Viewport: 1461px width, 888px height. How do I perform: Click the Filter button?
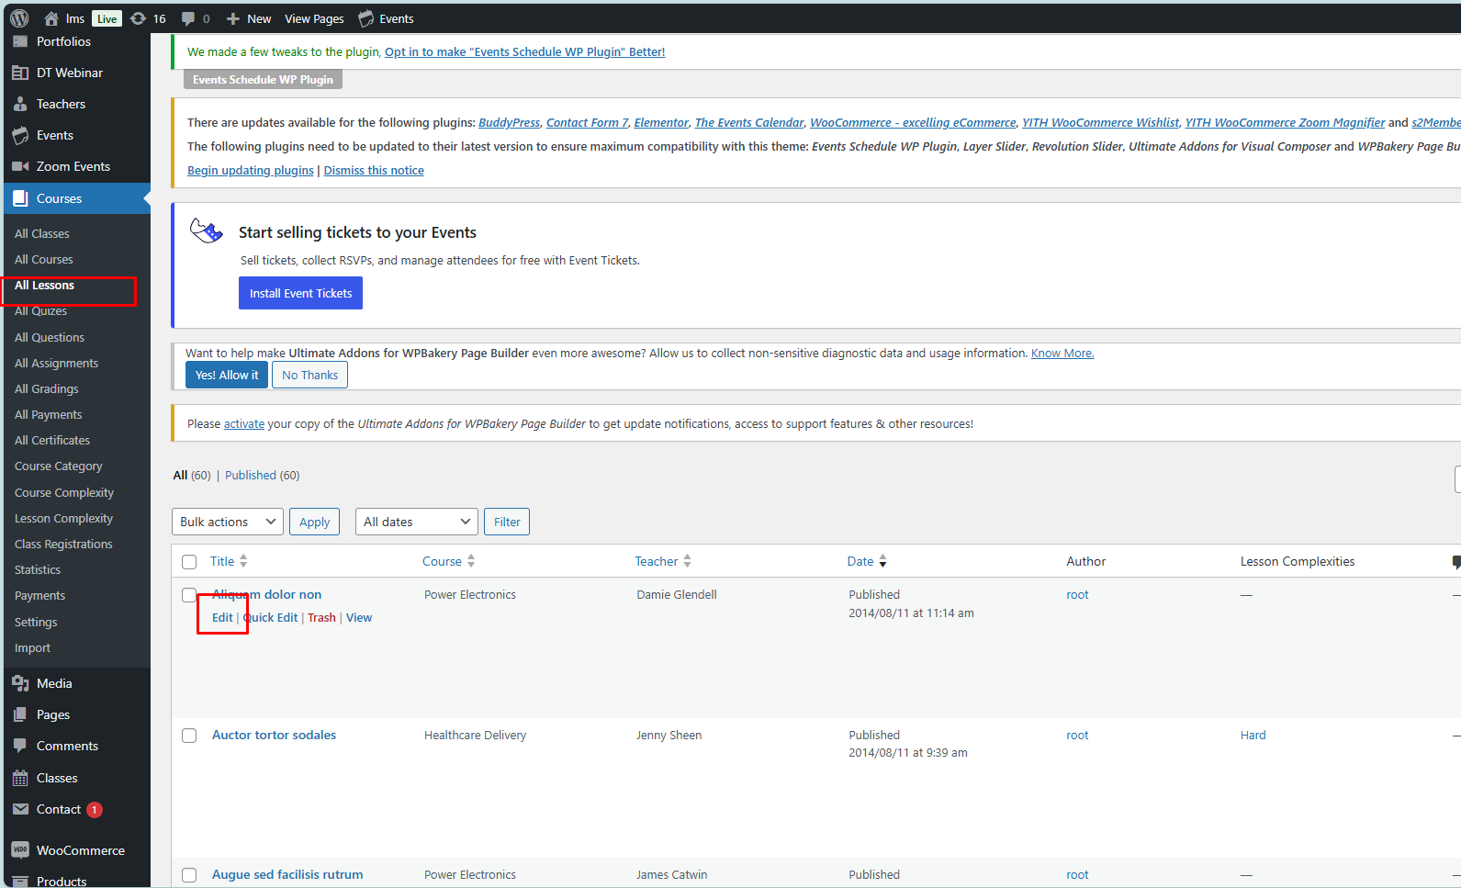pyautogui.click(x=507, y=522)
